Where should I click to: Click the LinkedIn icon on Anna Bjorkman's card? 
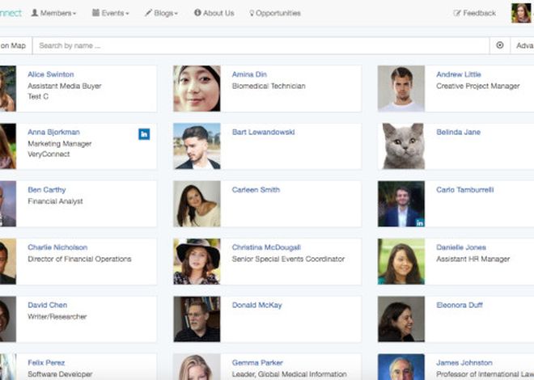pyautogui.click(x=144, y=134)
